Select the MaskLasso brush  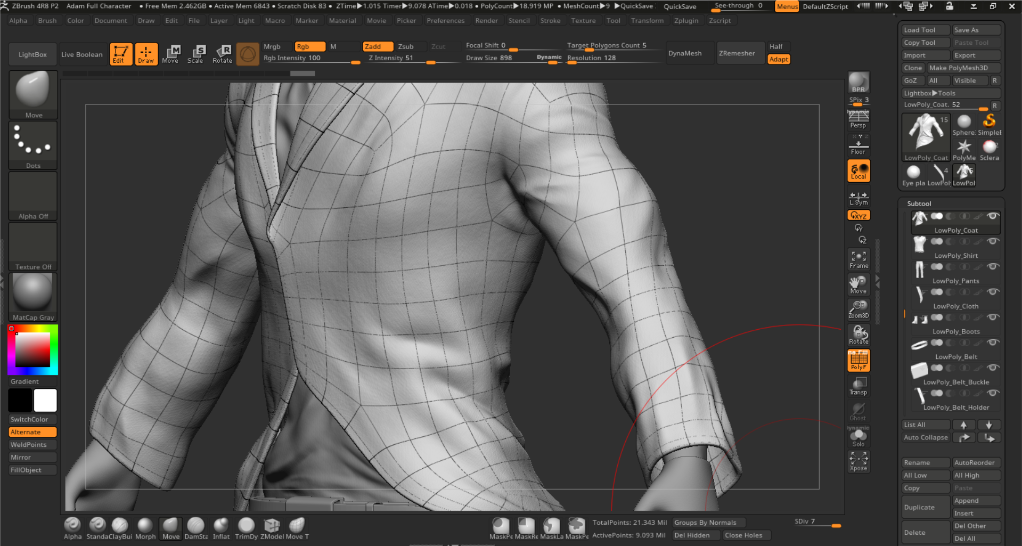[551, 528]
